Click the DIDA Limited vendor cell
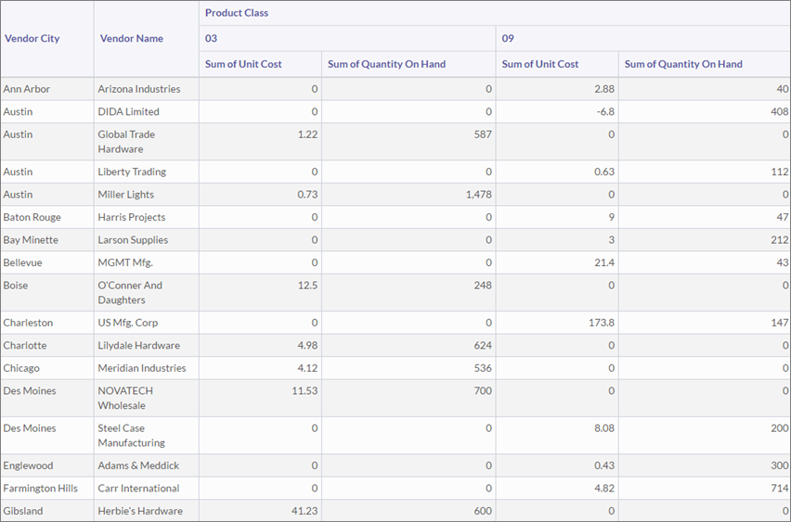 [128, 111]
